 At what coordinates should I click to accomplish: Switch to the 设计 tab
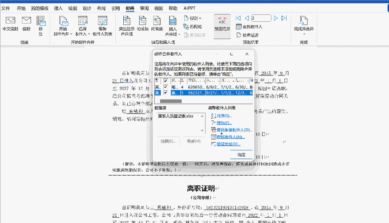pyautogui.click(x=87, y=8)
